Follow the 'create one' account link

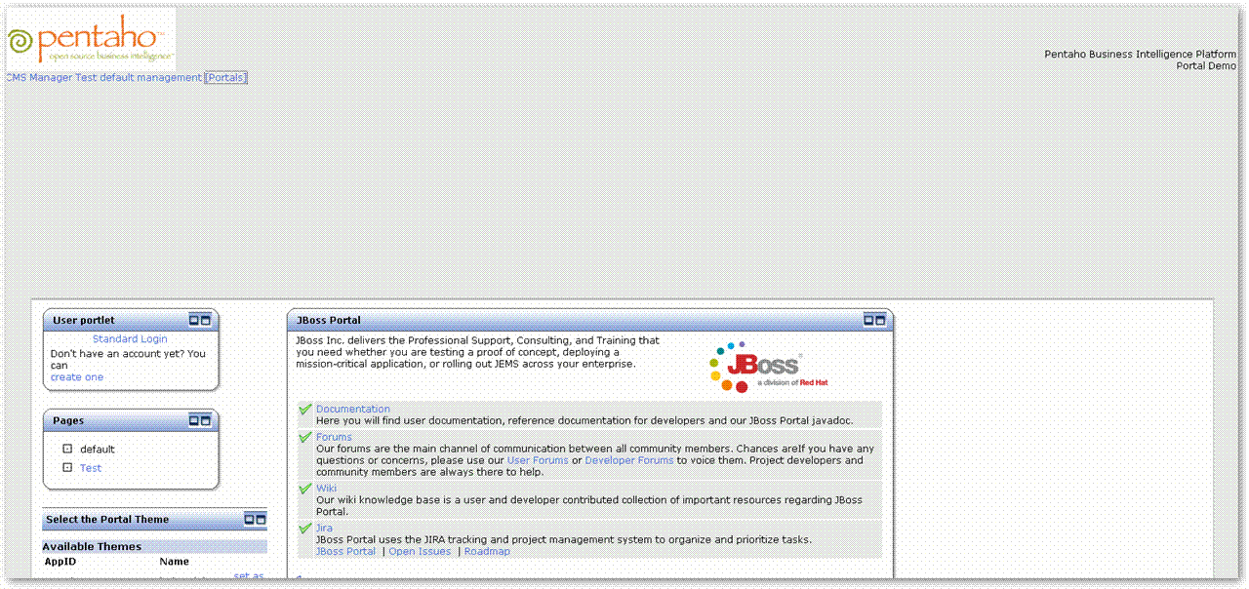[77, 377]
